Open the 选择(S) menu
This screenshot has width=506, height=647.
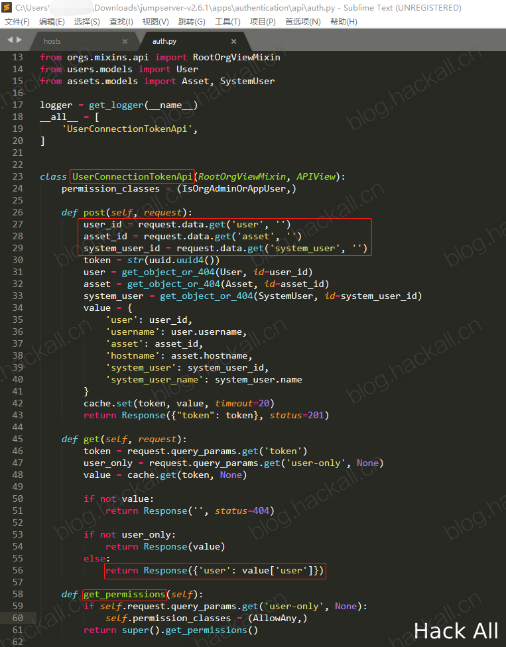pos(87,21)
